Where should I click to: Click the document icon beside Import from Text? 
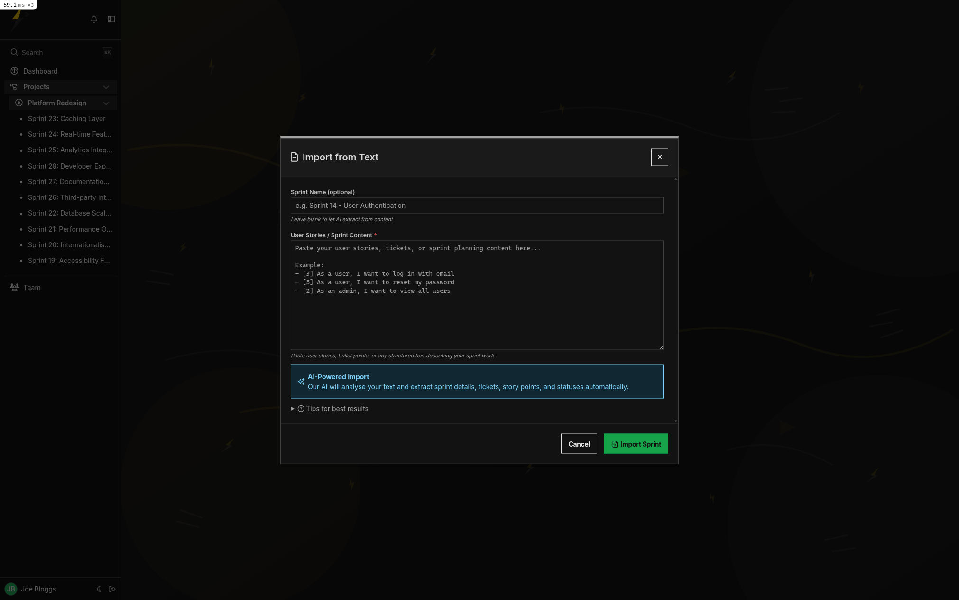(294, 157)
